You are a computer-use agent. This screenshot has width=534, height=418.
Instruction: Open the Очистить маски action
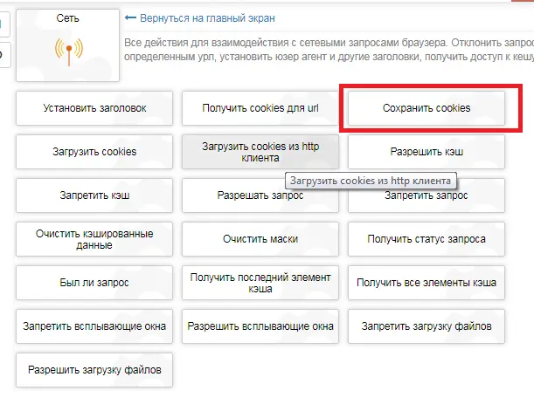260,239
